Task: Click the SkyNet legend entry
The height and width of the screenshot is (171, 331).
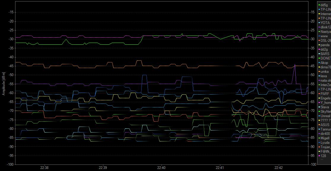Action: (325, 112)
